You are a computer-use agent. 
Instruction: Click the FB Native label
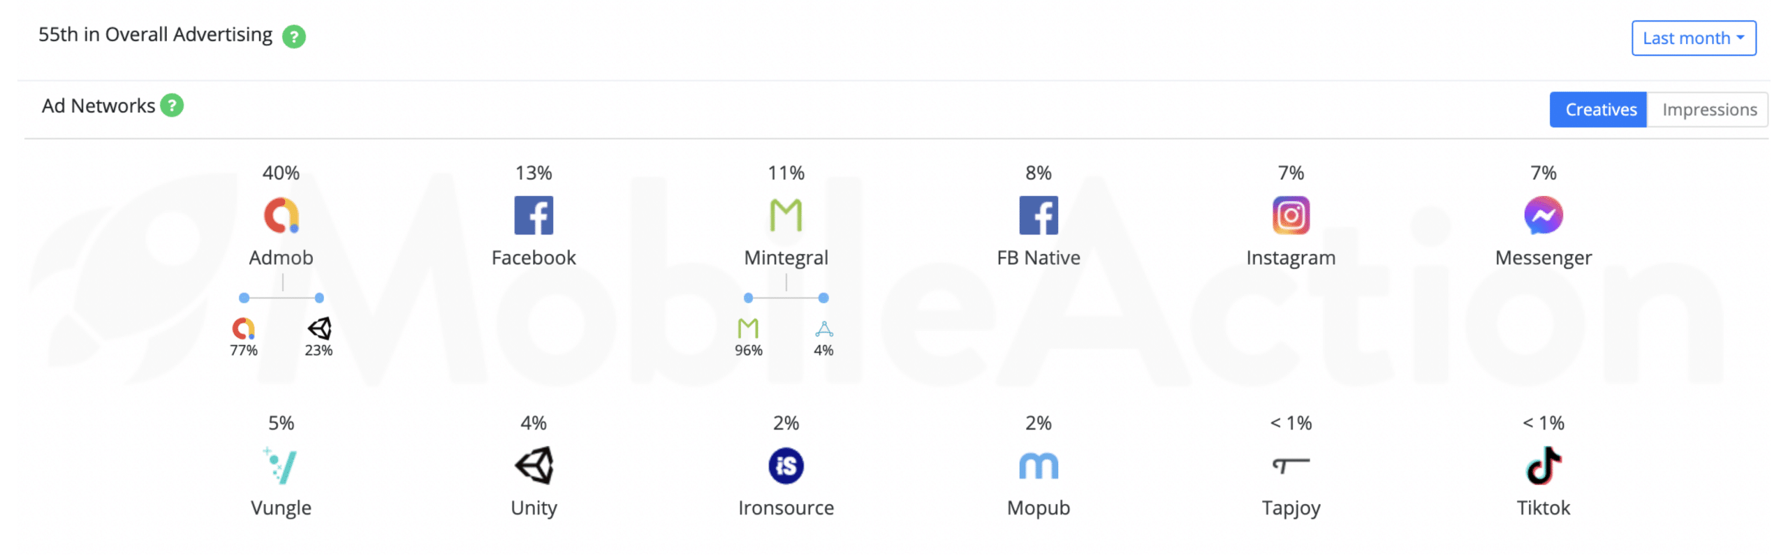(x=1038, y=258)
